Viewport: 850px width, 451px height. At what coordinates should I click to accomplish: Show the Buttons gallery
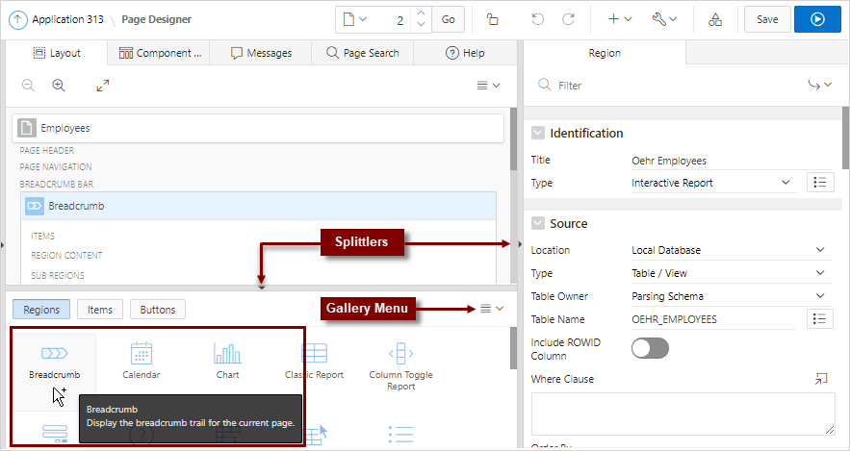[158, 310]
